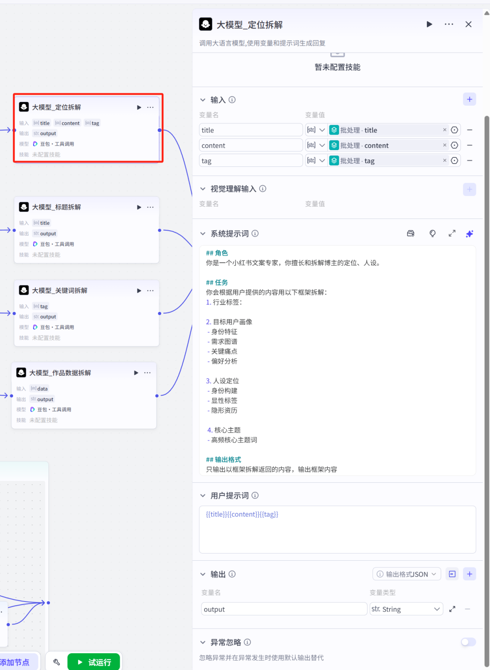
Task: Collapse the 输入 section chevron
Action: [x=203, y=100]
